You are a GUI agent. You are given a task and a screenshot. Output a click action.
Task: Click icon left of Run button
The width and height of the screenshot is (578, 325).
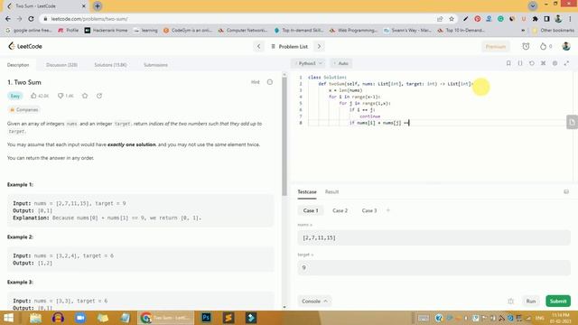510,301
